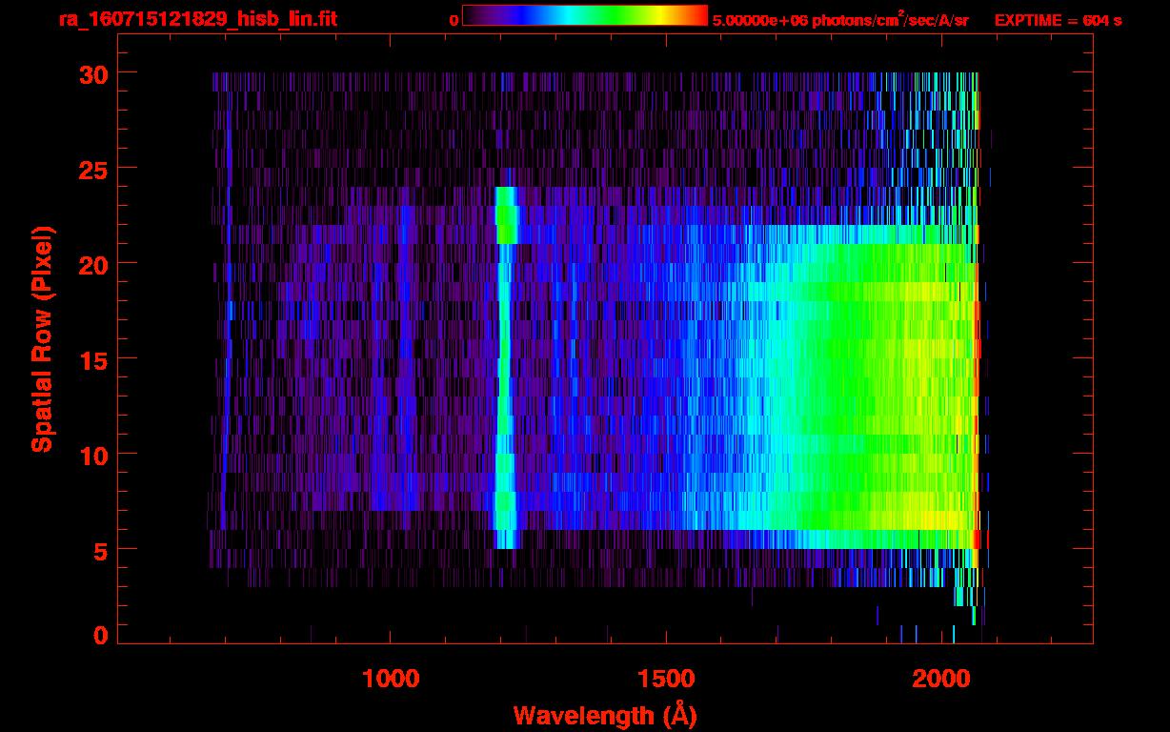Click the EXPTIME = 604 s text
1170x732 pixels.
[1058, 20]
